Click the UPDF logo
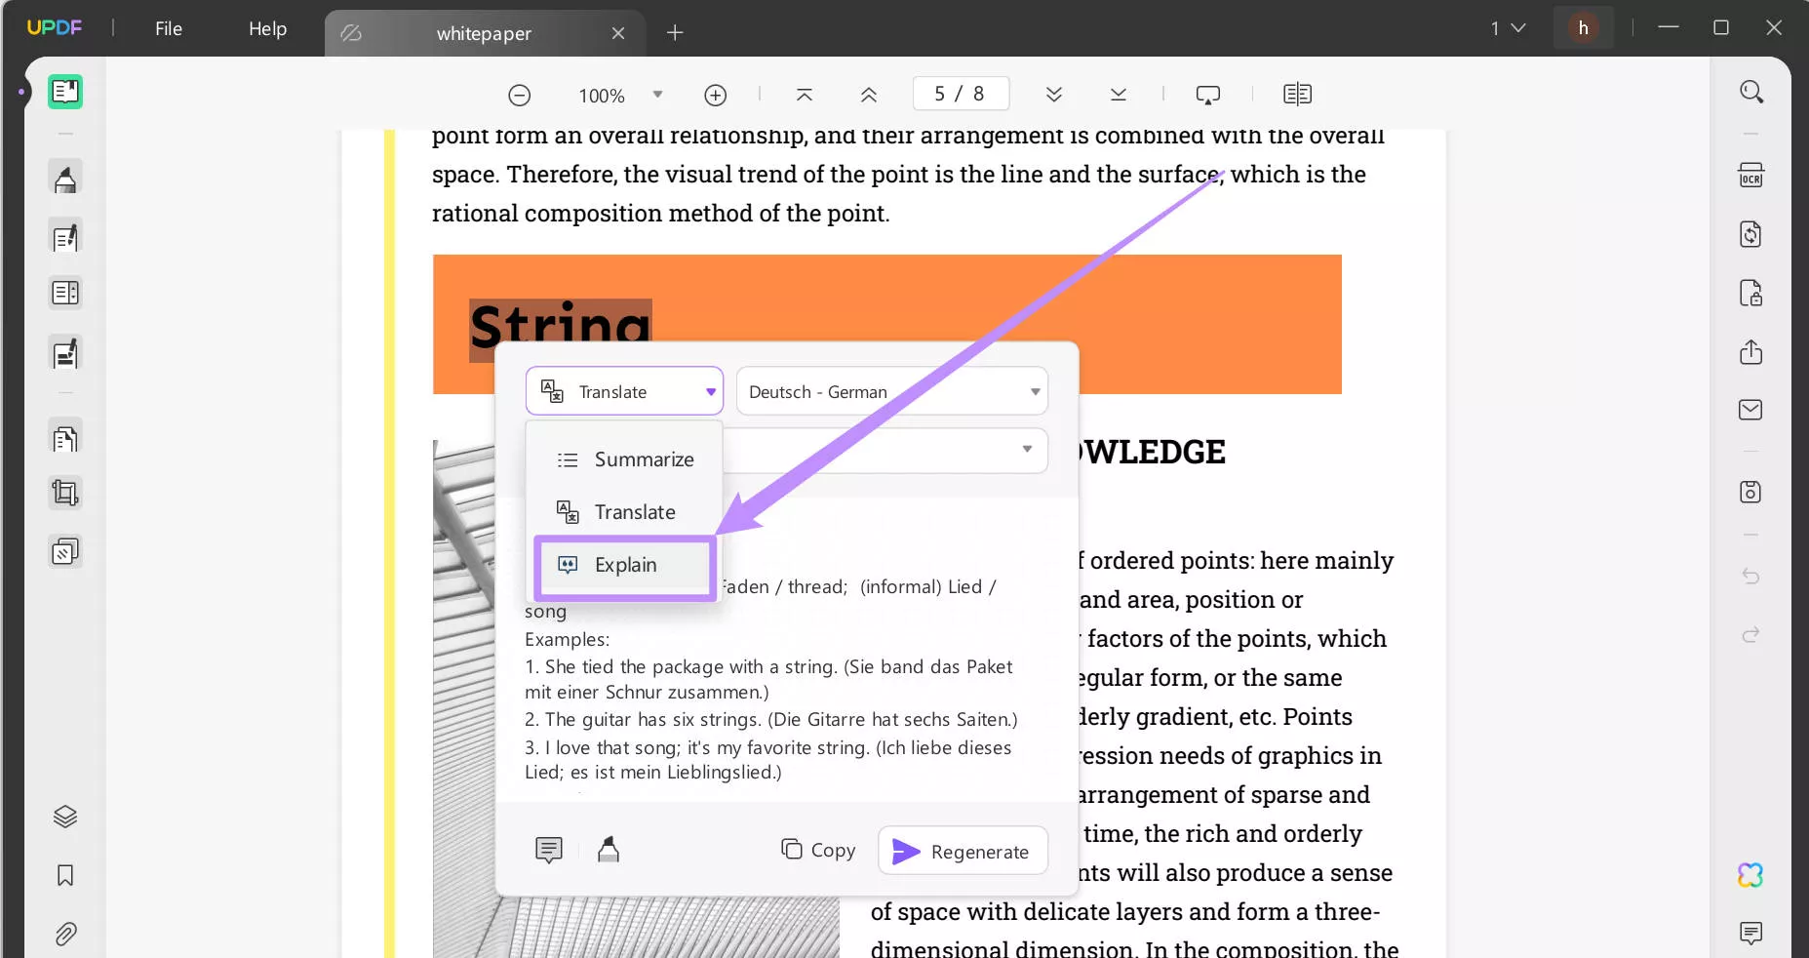The width and height of the screenshot is (1809, 958). coord(55,27)
